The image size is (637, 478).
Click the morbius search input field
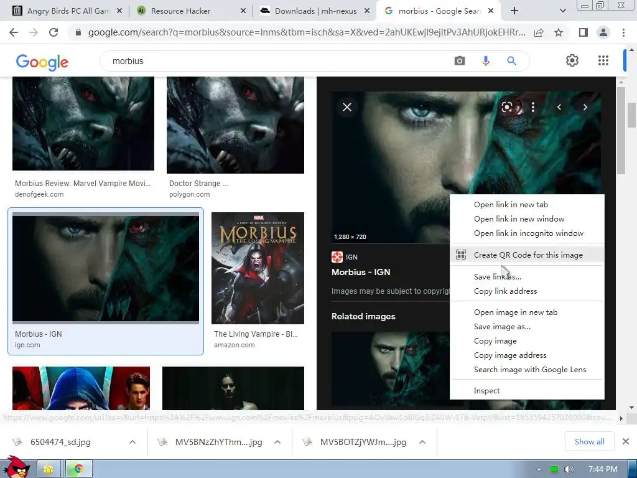[x=276, y=61]
